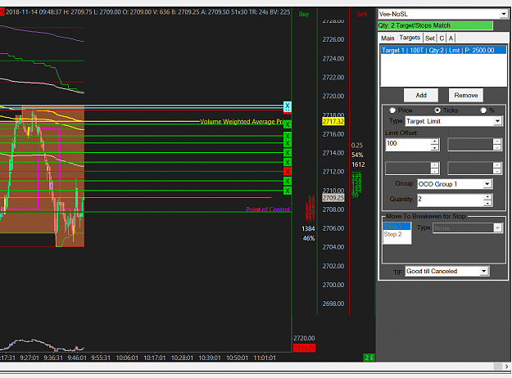Click the yellow 2717.32 price label
Screen dimensions: 512x378
[333, 122]
